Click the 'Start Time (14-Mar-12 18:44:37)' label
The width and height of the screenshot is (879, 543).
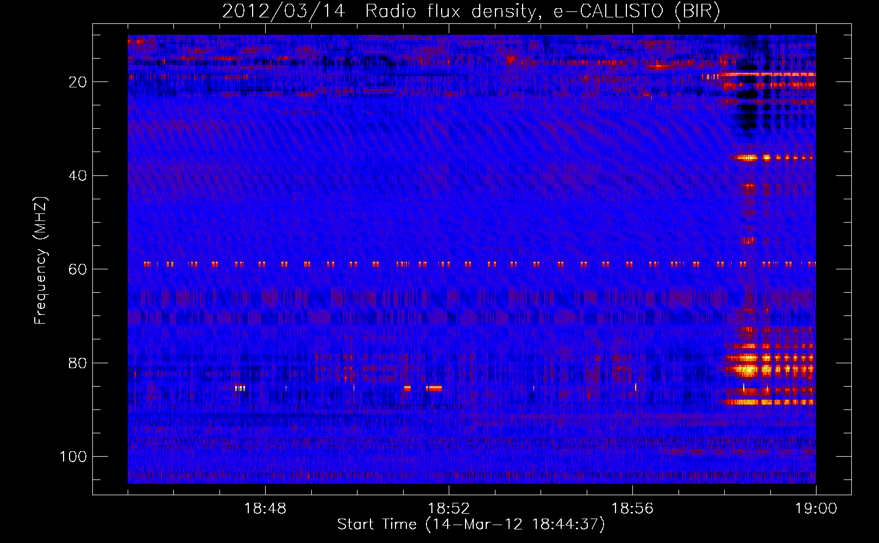(x=471, y=525)
